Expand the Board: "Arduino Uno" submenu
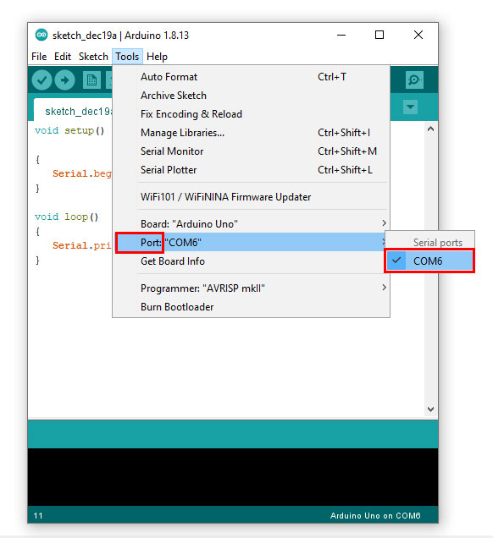 tap(252, 223)
